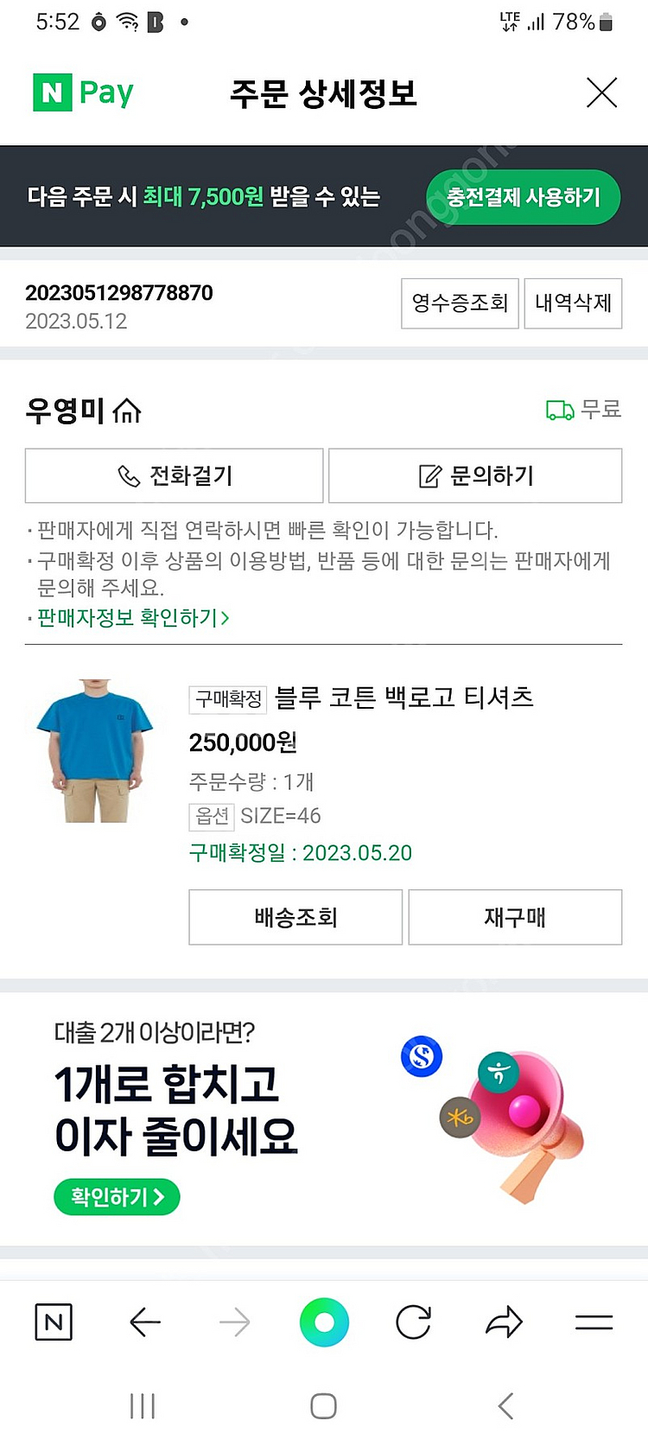
Task: Call the seller with 전화걸기
Action: pyautogui.click(x=175, y=475)
